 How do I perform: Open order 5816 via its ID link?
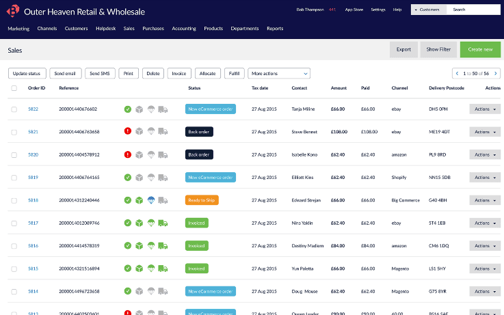click(33, 246)
